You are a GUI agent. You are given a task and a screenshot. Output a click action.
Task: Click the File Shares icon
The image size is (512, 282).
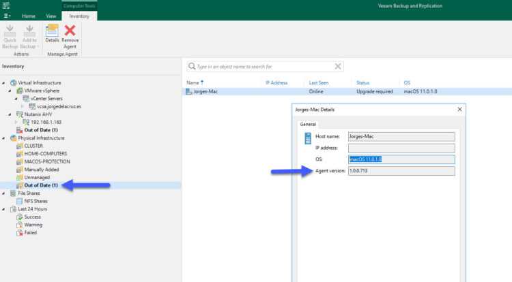point(13,193)
